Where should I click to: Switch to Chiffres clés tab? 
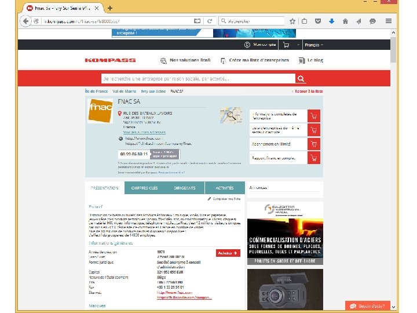pos(144,188)
